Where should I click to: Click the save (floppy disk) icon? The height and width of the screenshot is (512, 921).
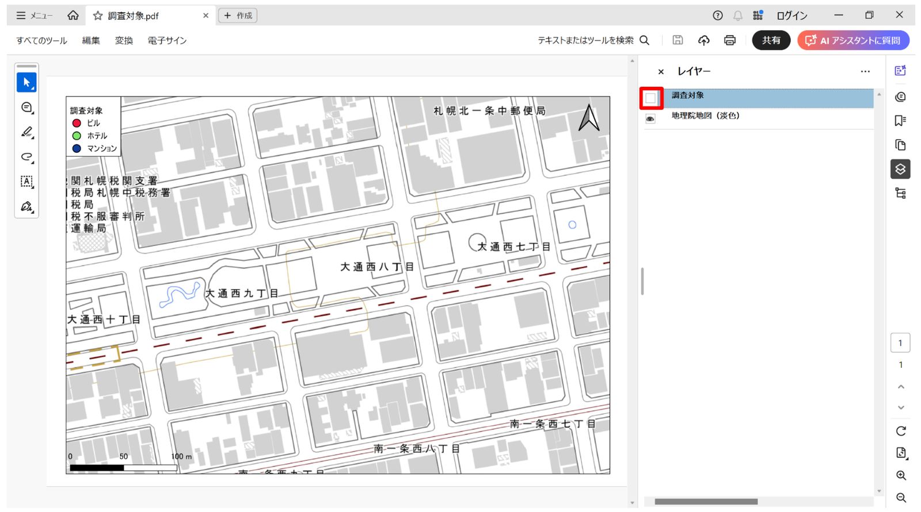click(x=678, y=40)
